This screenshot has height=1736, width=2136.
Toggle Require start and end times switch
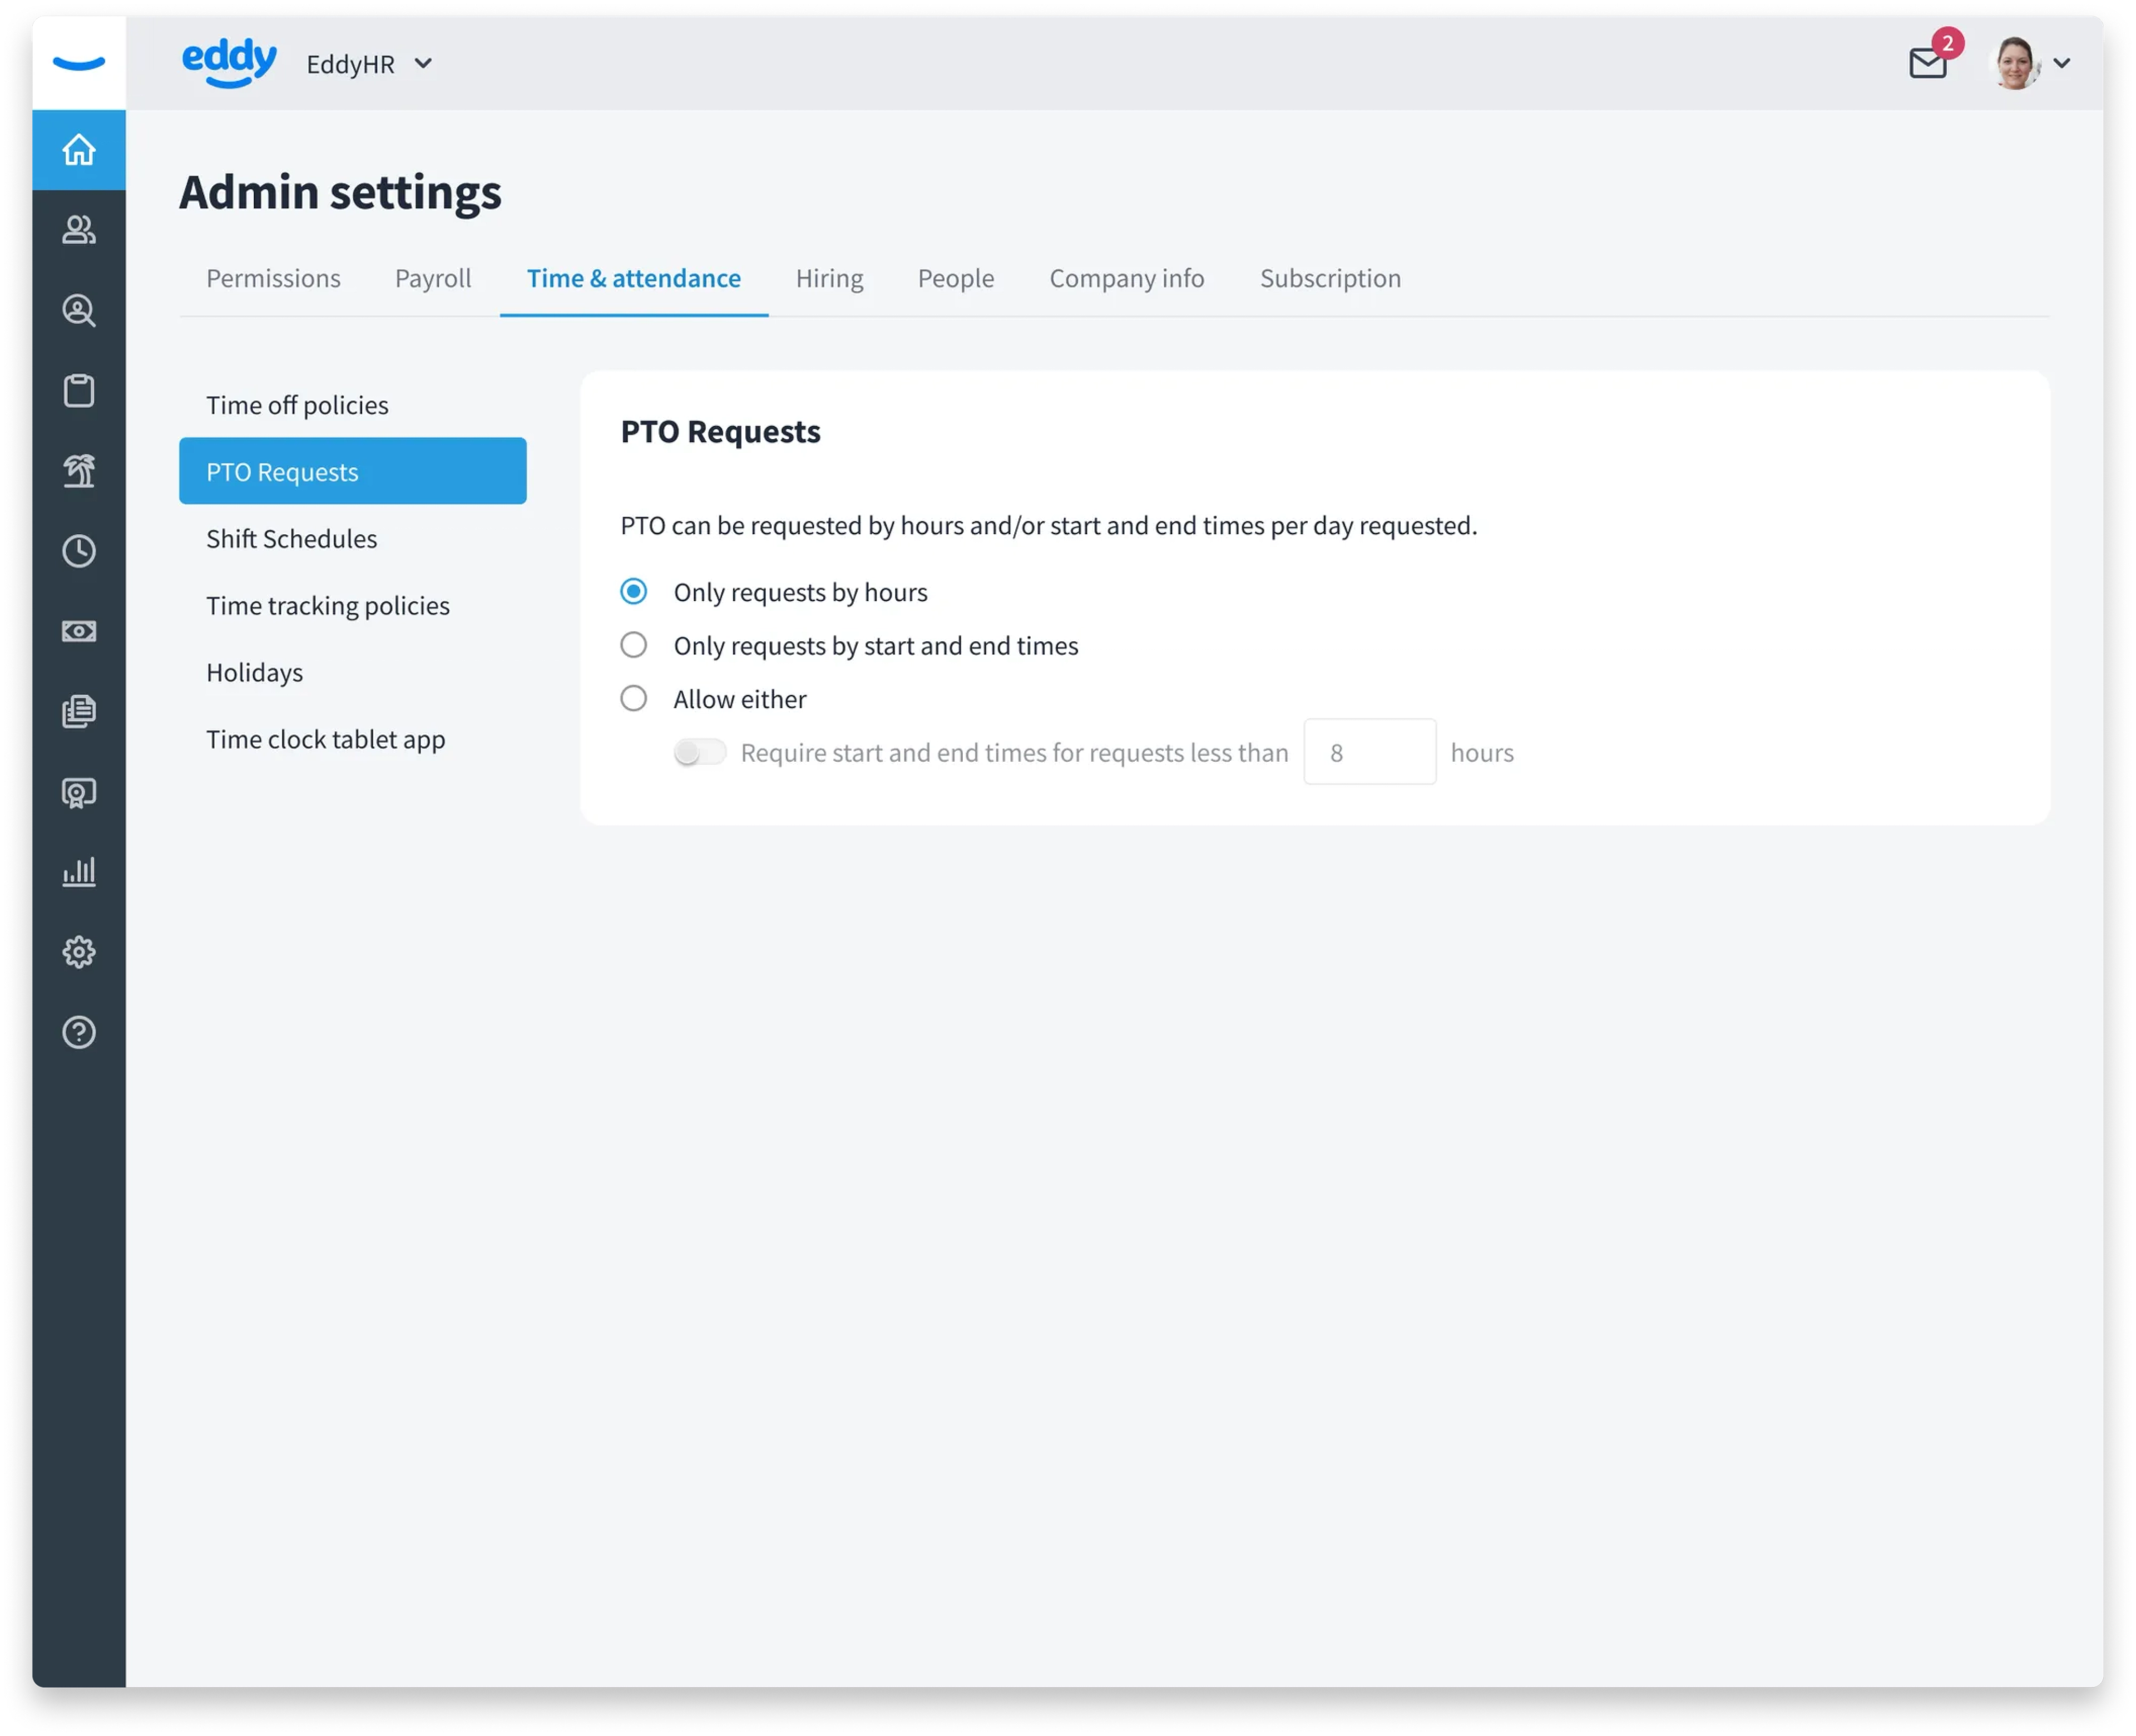(700, 752)
